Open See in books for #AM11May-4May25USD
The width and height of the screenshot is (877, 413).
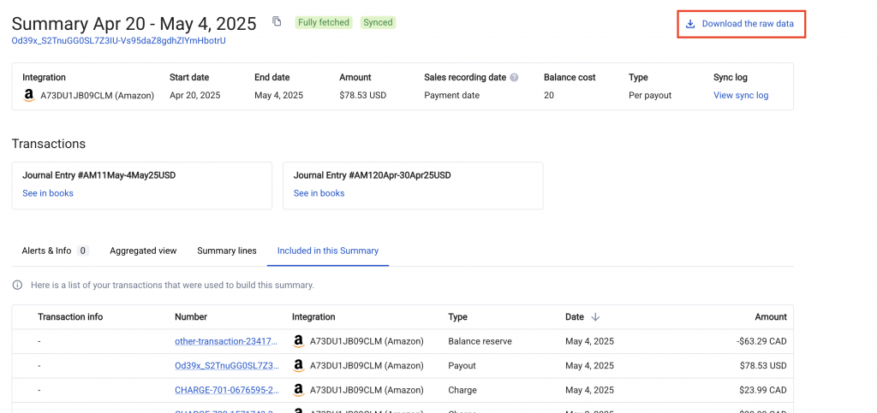click(x=48, y=193)
